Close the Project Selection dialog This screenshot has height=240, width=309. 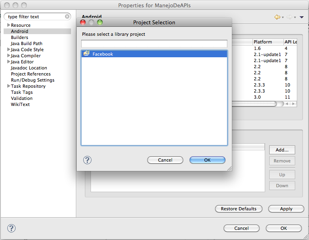click(x=83, y=22)
